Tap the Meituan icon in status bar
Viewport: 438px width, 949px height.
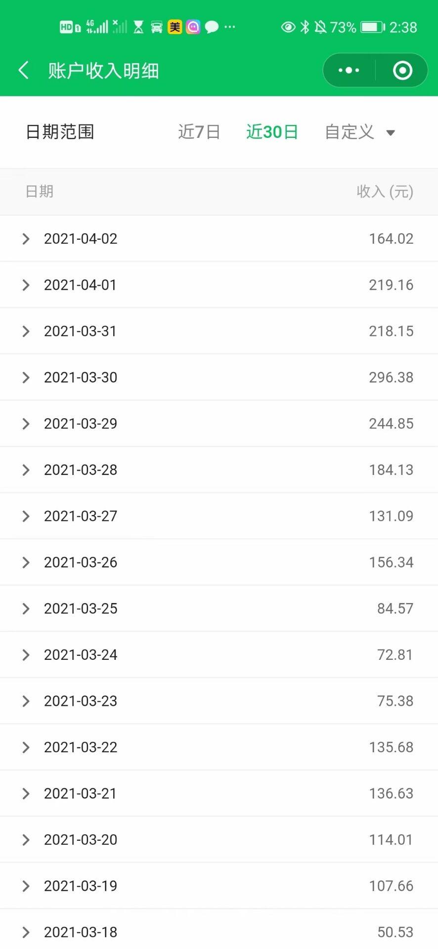point(175,27)
